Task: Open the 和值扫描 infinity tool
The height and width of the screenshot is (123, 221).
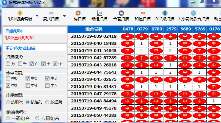Action: point(143,16)
